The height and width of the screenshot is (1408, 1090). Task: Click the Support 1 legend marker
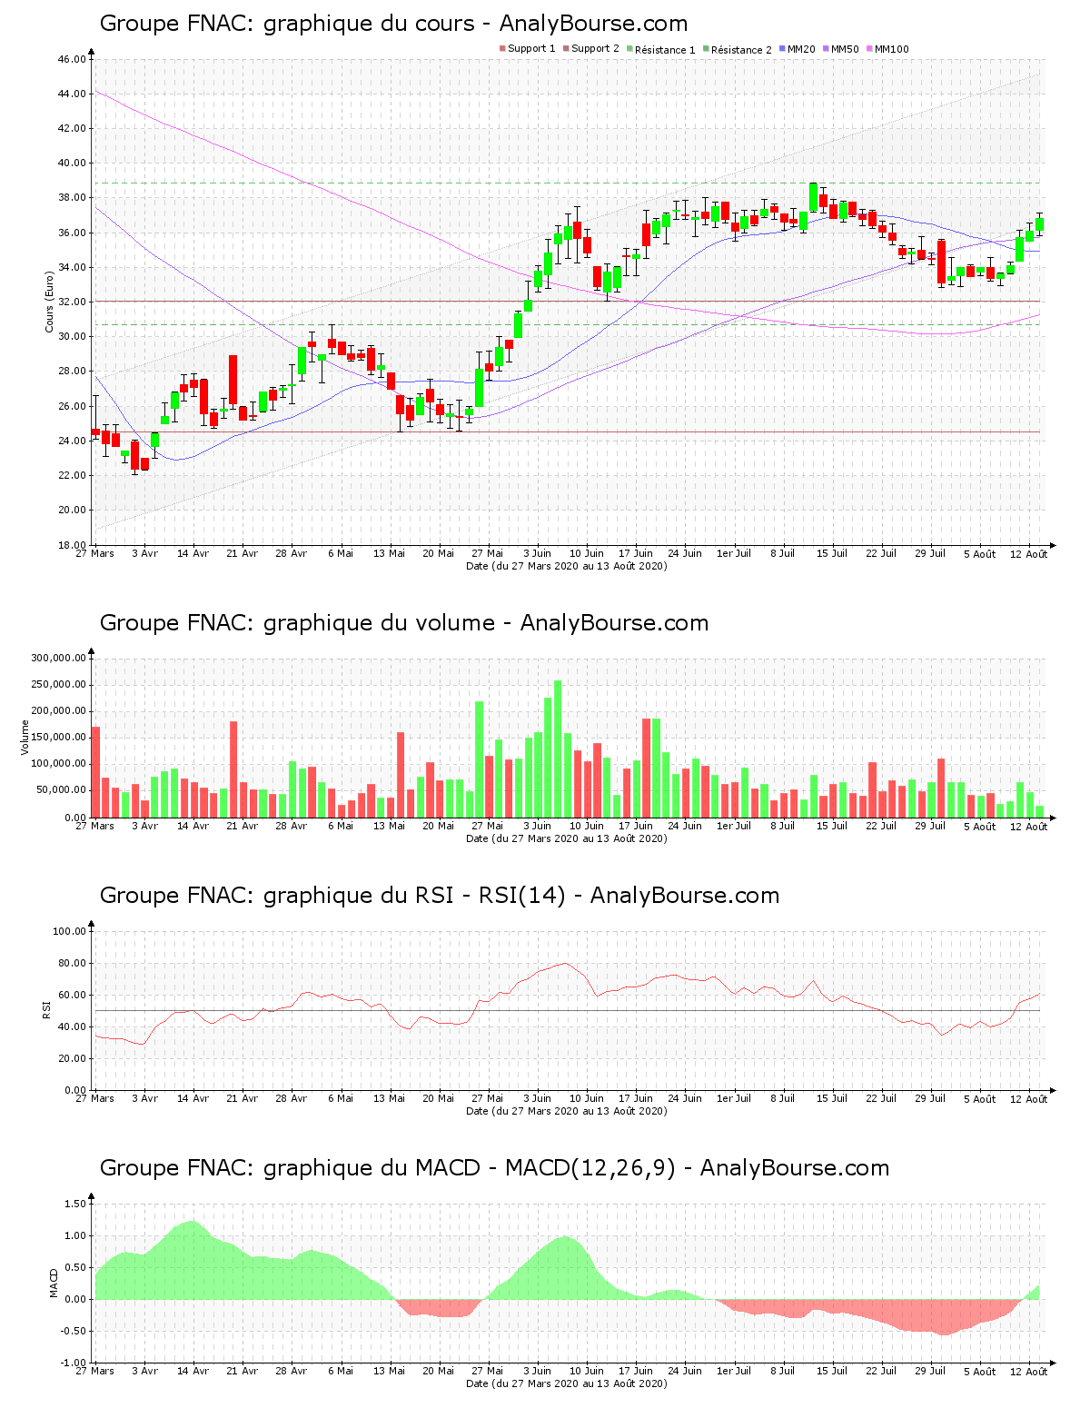[502, 49]
